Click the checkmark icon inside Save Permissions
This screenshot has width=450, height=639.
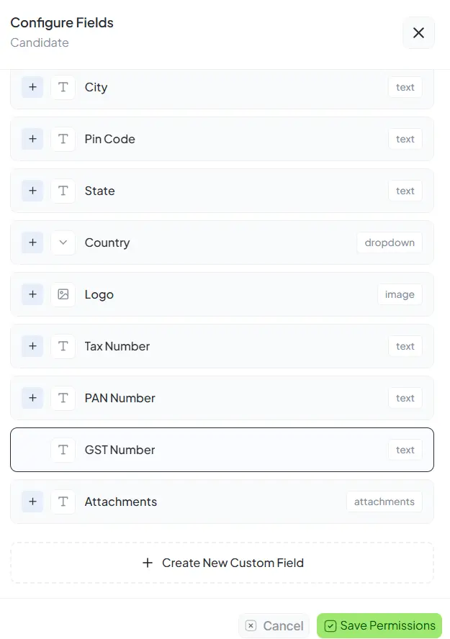click(331, 625)
